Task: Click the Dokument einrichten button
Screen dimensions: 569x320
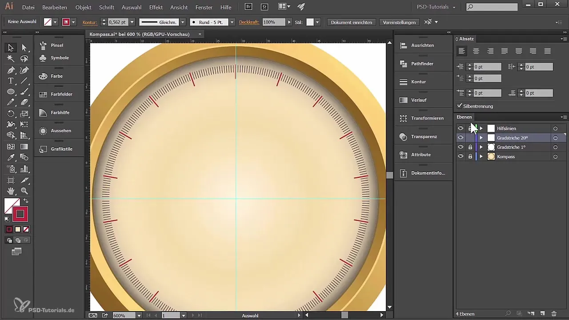Action: [x=352, y=22]
